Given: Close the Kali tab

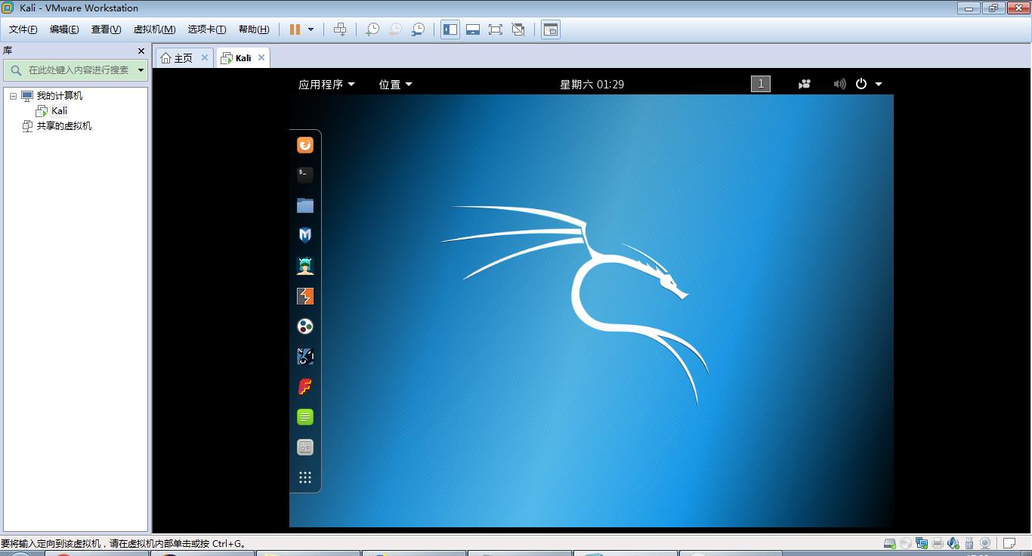Looking at the screenshot, I should tap(261, 57).
